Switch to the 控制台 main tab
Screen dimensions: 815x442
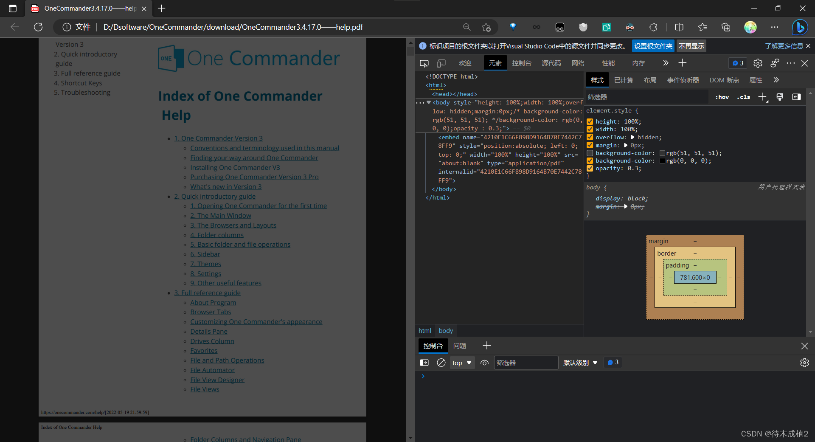(522, 63)
